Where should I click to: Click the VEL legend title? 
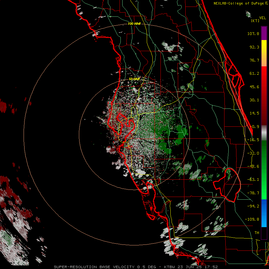(263, 18)
